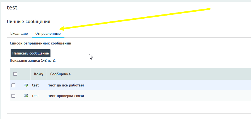Check the box for 'тест проверка связи'

(x=13, y=96)
